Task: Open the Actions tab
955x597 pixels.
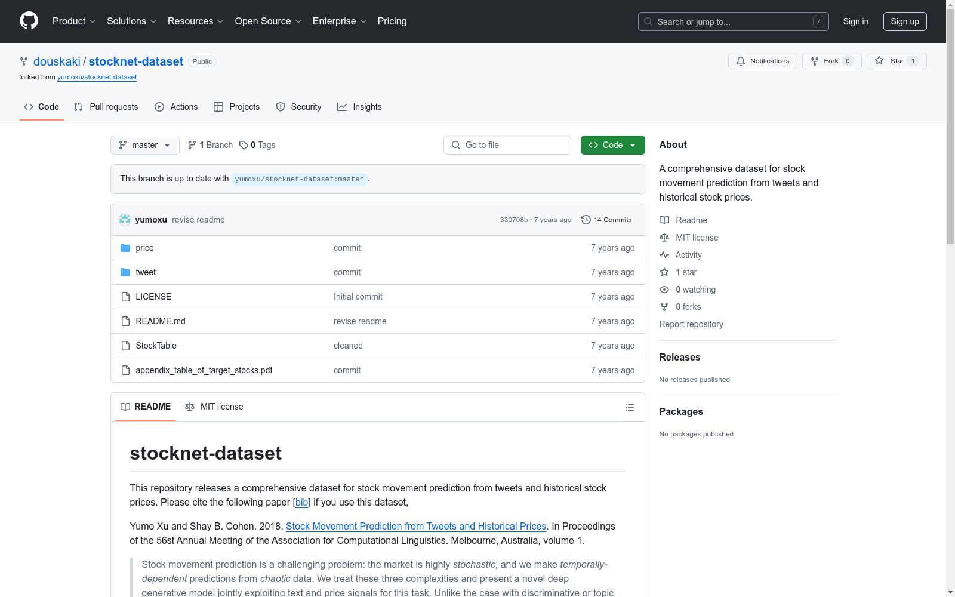Action: [x=176, y=107]
